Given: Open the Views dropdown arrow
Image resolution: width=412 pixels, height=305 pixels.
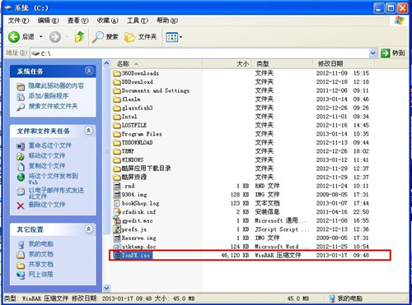Looking at the screenshot, I should pyautogui.click(x=180, y=37).
